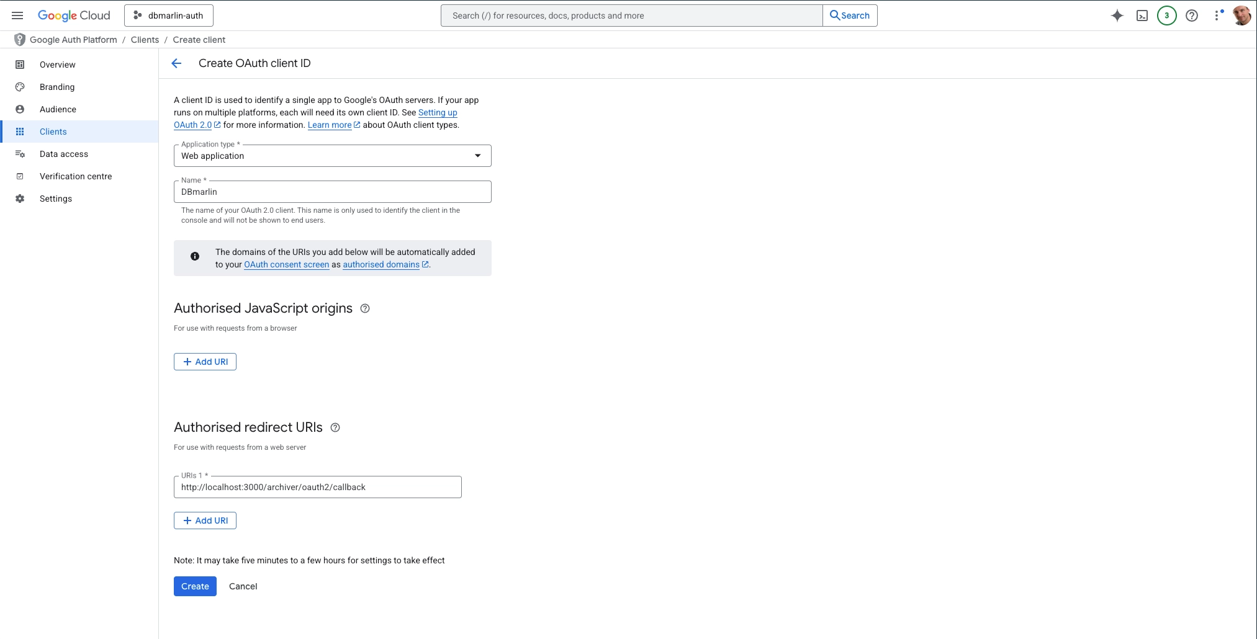Click the back arrow beside Create OAuth client ID
The width and height of the screenshot is (1257, 639).
point(176,63)
